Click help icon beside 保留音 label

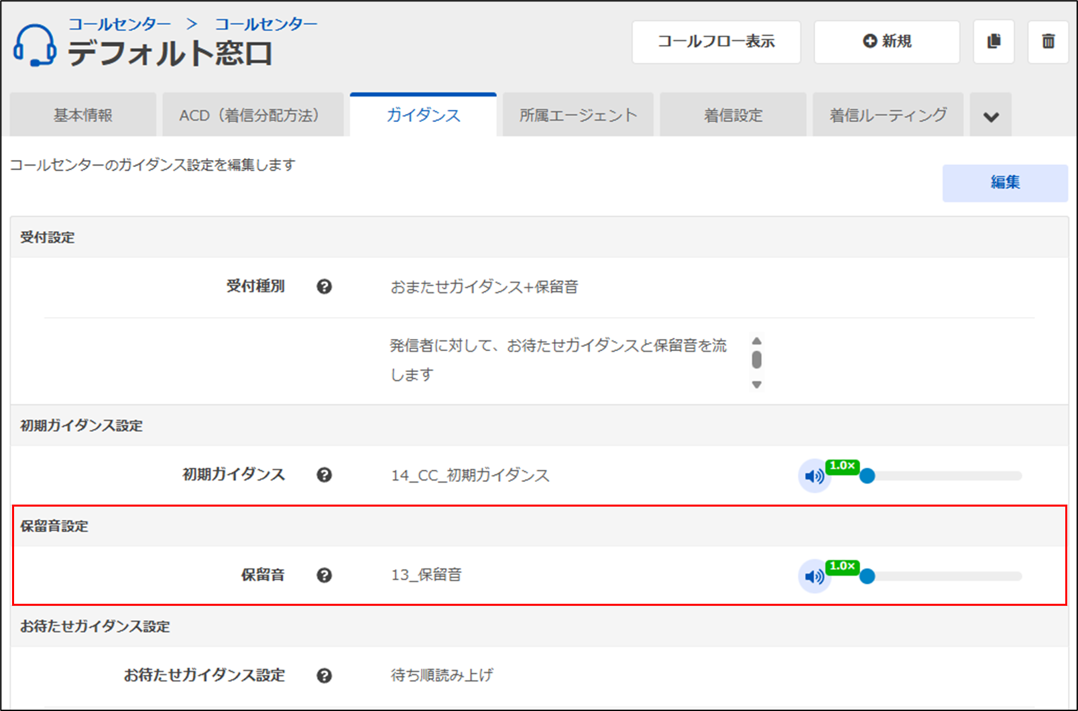point(324,576)
